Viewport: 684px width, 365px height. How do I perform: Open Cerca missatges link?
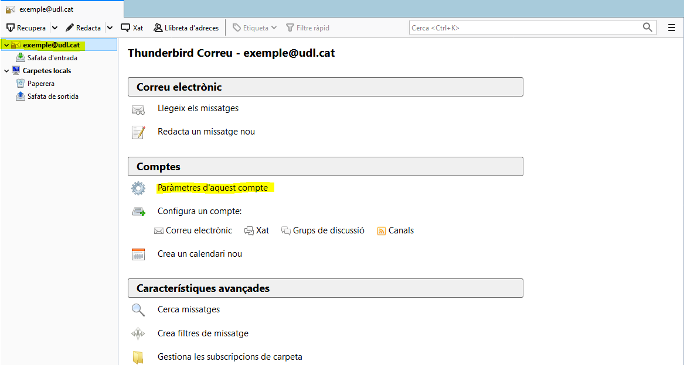tap(189, 309)
